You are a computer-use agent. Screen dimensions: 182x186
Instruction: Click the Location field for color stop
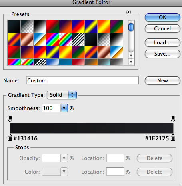[115, 172]
